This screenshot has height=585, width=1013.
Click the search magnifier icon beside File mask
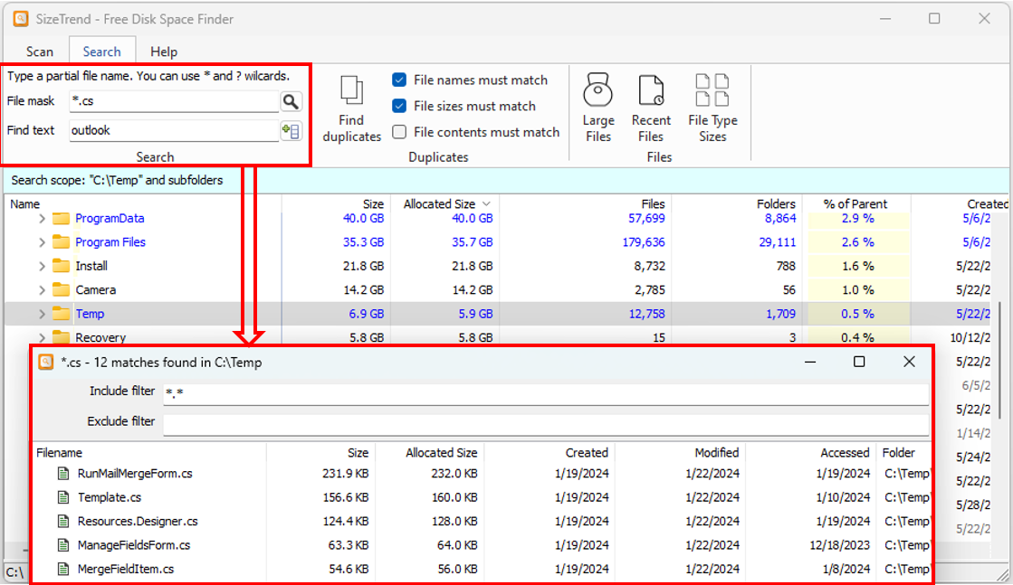[x=291, y=101]
